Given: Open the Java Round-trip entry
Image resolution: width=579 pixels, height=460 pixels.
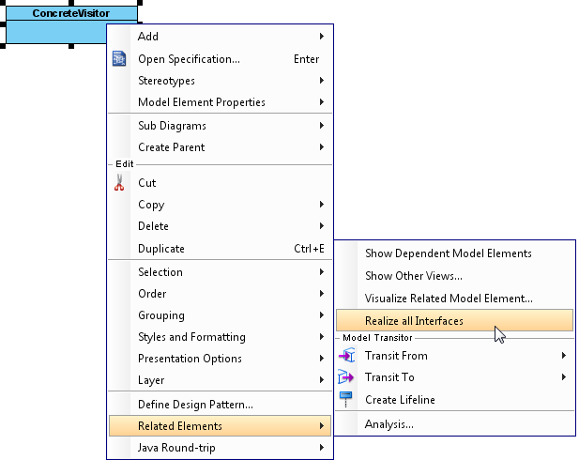Looking at the screenshot, I should tap(221, 448).
